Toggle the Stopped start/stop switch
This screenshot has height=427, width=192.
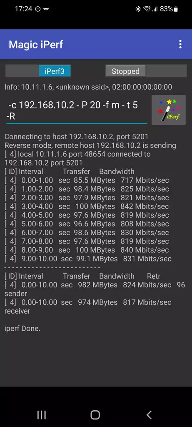pyautogui.click(x=146, y=71)
